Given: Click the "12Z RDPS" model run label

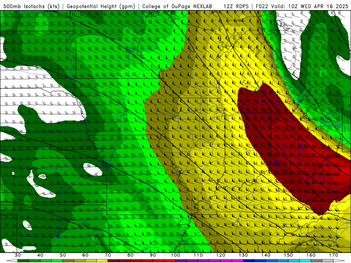Looking at the screenshot, I should 236,6.
